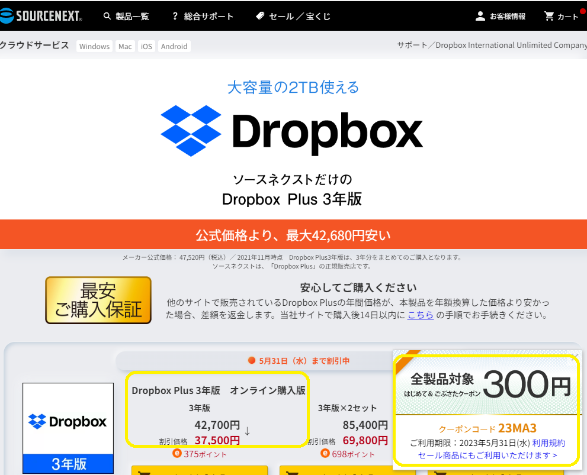Open the カート shopping cart

pos(561,16)
